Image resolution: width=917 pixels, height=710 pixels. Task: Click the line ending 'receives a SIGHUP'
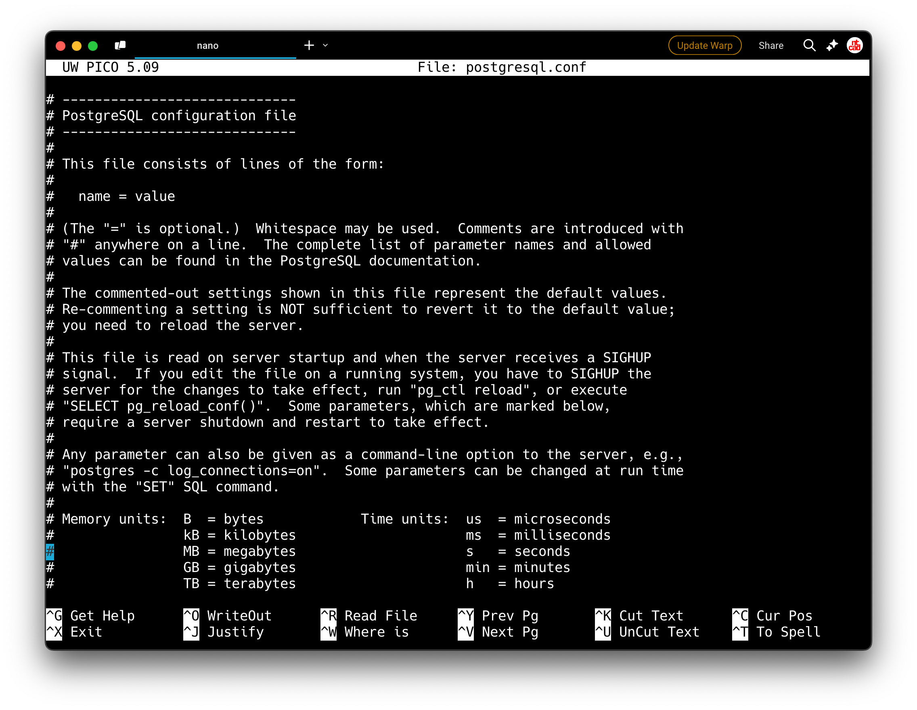coord(348,357)
